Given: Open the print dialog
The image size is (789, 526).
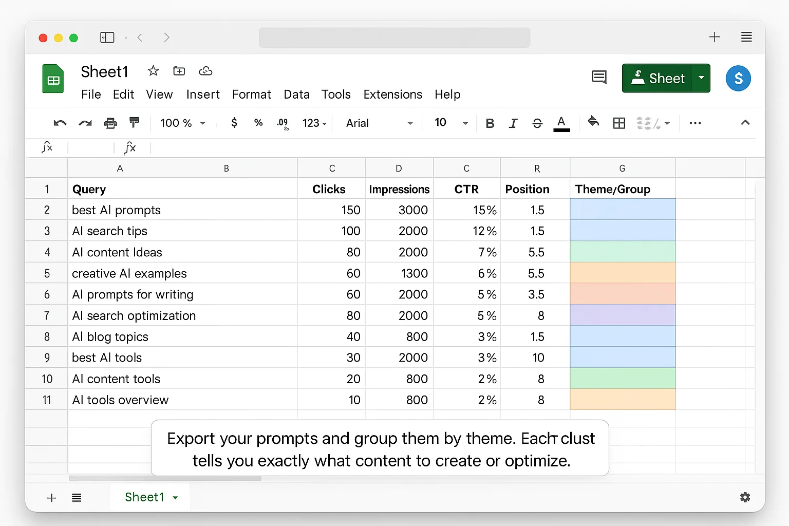Looking at the screenshot, I should tap(110, 123).
